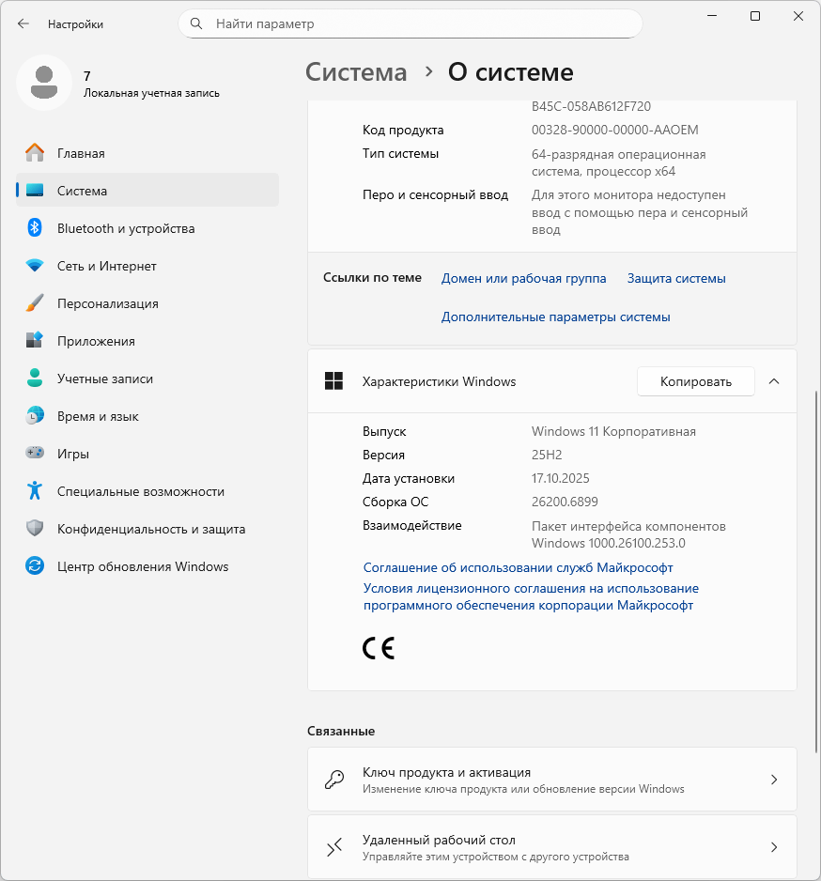The height and width of the screenshot is (881, 821).
Task: Click the Игры gamepad icon
Action: point(35,454)
